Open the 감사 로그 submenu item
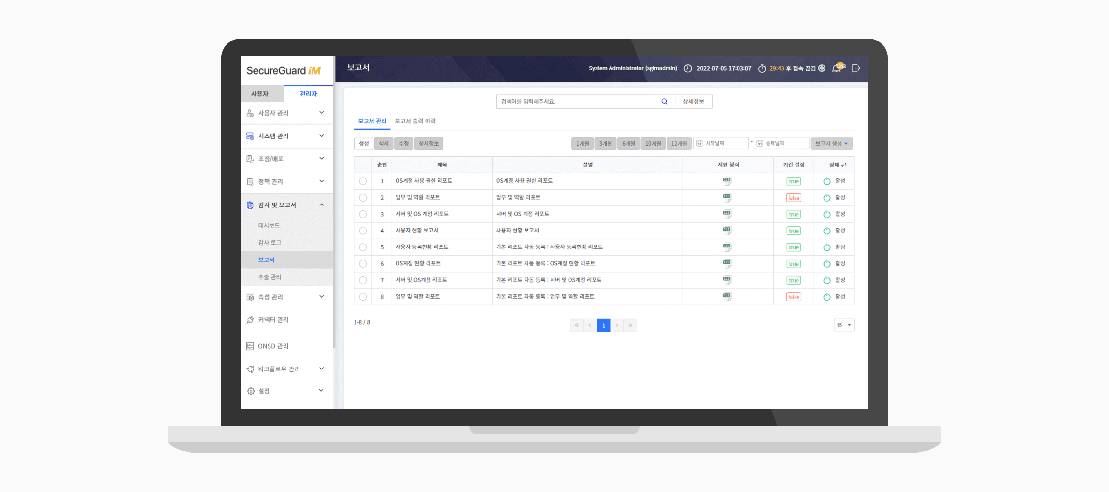Viewport: 1109px width, 492px height. pyautogui.click(x=270, y=243)
